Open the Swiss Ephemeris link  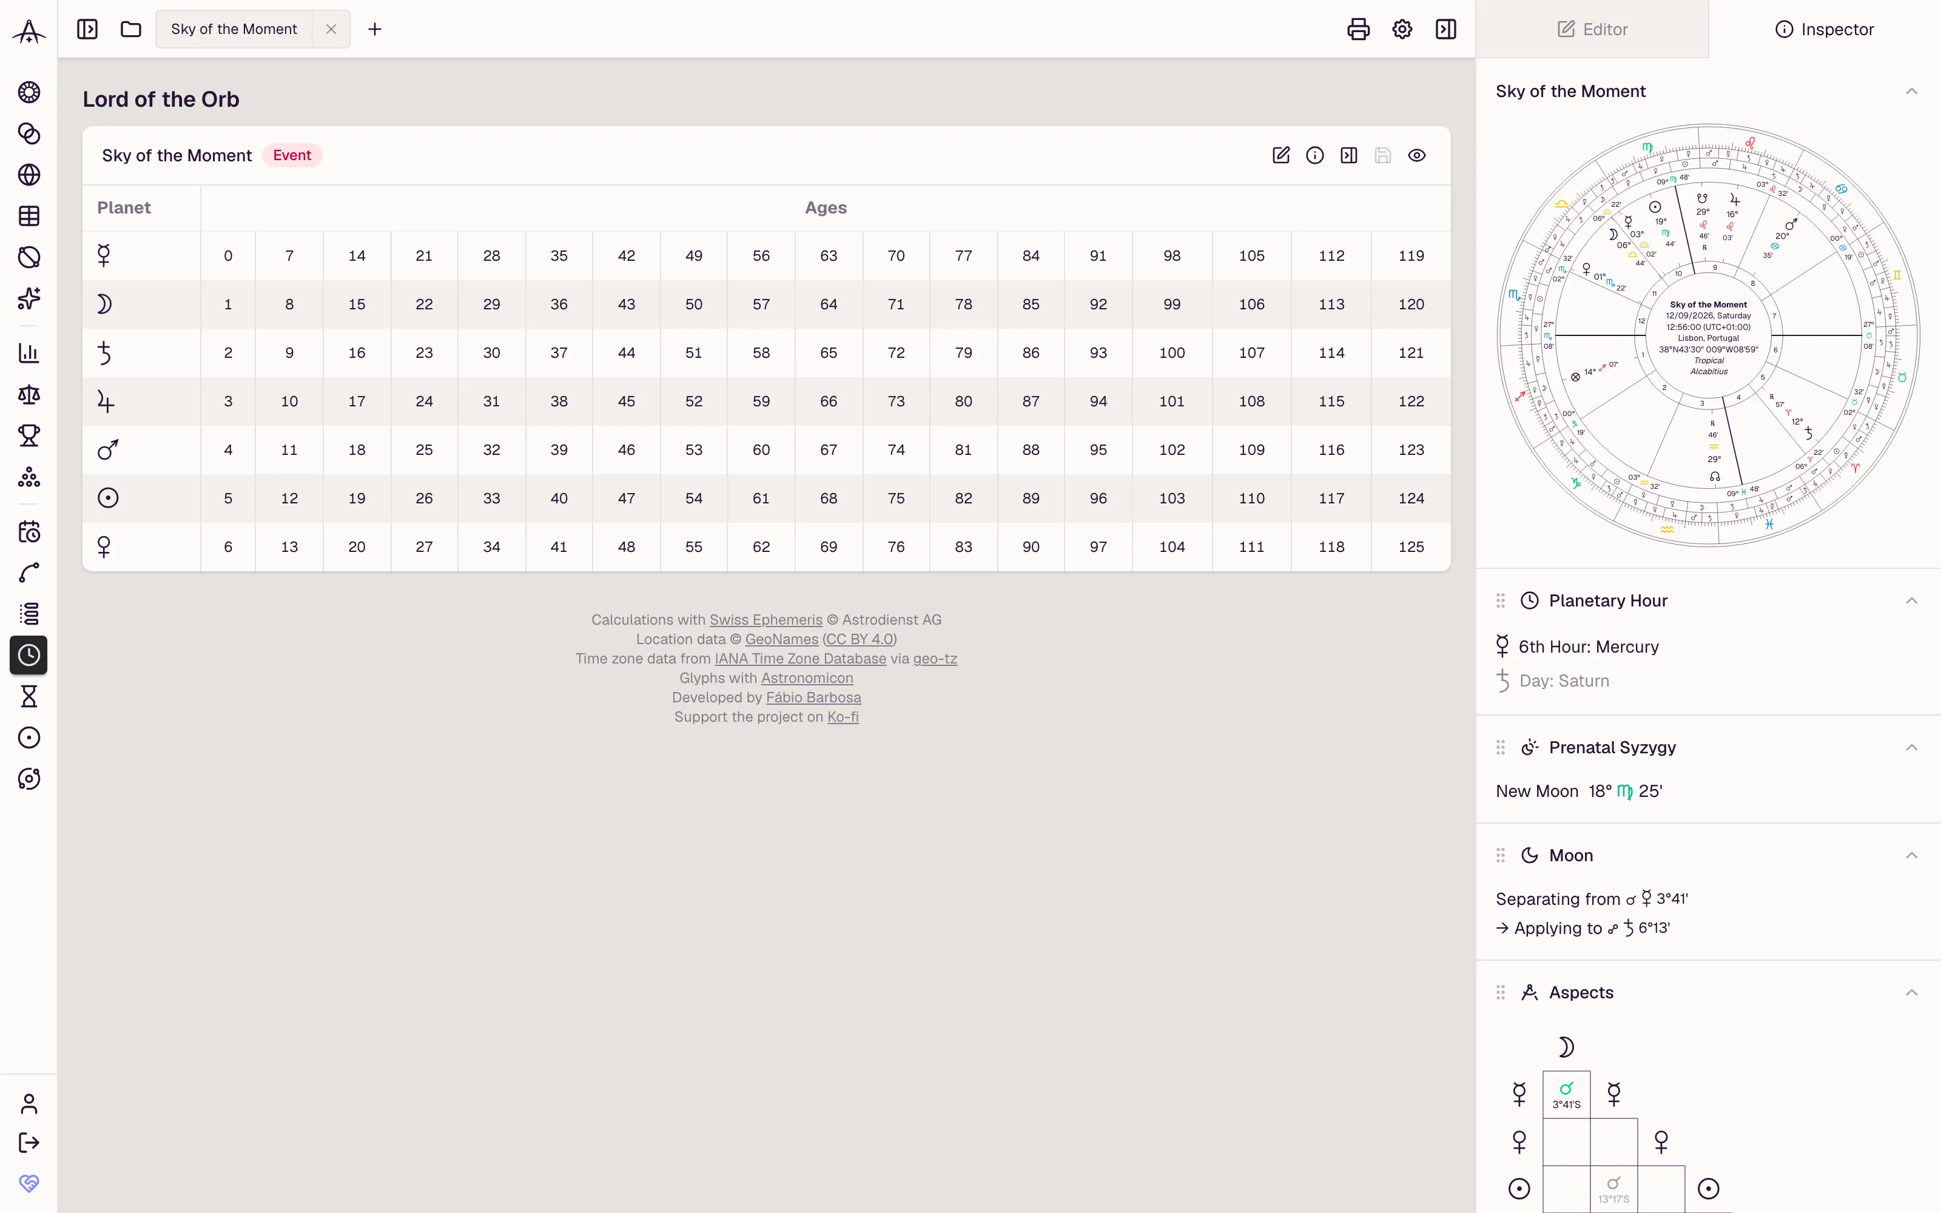coord(766,620)
